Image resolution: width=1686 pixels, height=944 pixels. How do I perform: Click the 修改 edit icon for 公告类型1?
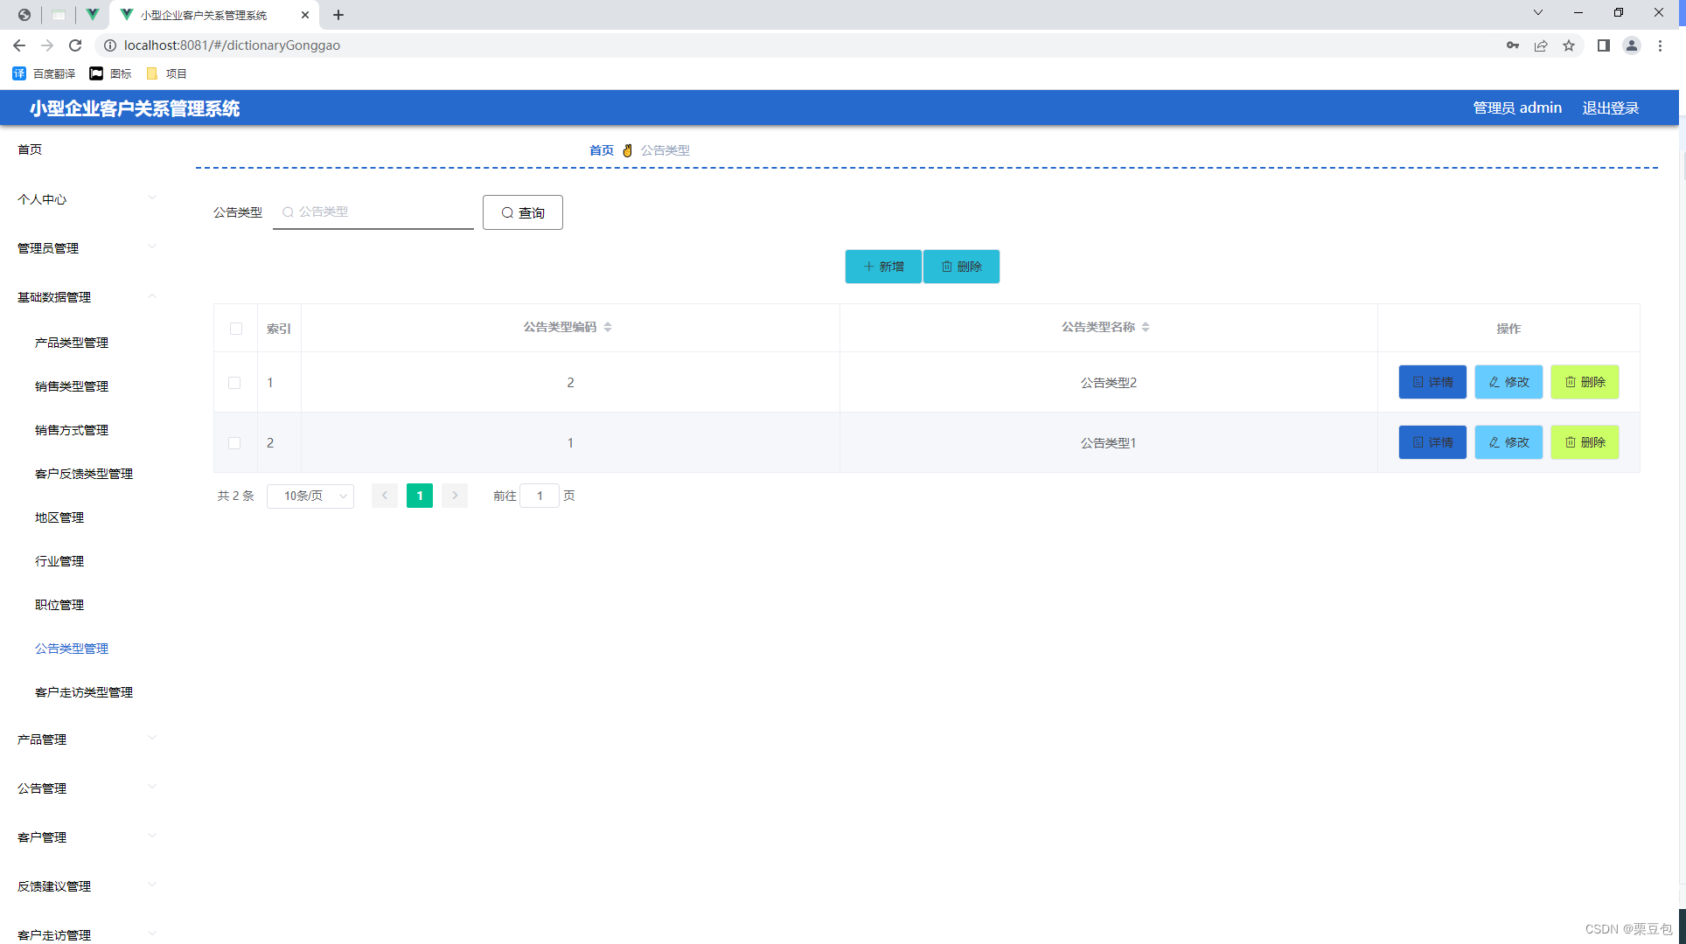(1495, 442)
